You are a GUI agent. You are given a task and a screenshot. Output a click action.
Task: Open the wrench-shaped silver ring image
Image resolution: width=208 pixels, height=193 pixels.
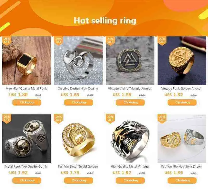78,61
